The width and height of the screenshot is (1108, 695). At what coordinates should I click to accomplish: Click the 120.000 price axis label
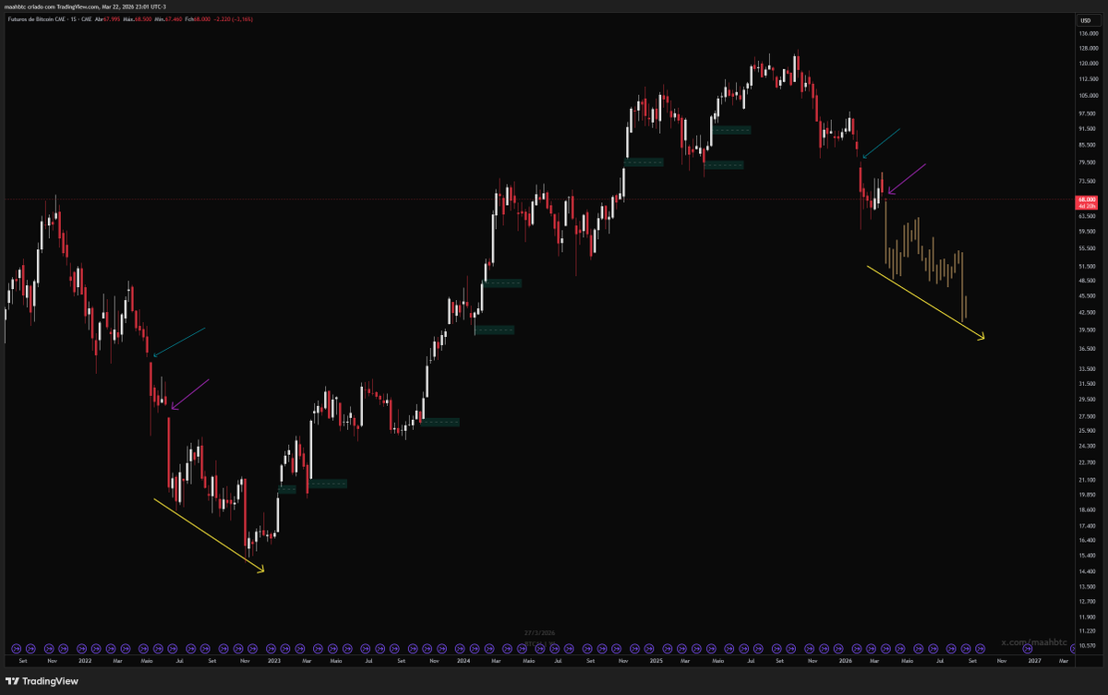pyautogui.click(x=1087, y=63)
